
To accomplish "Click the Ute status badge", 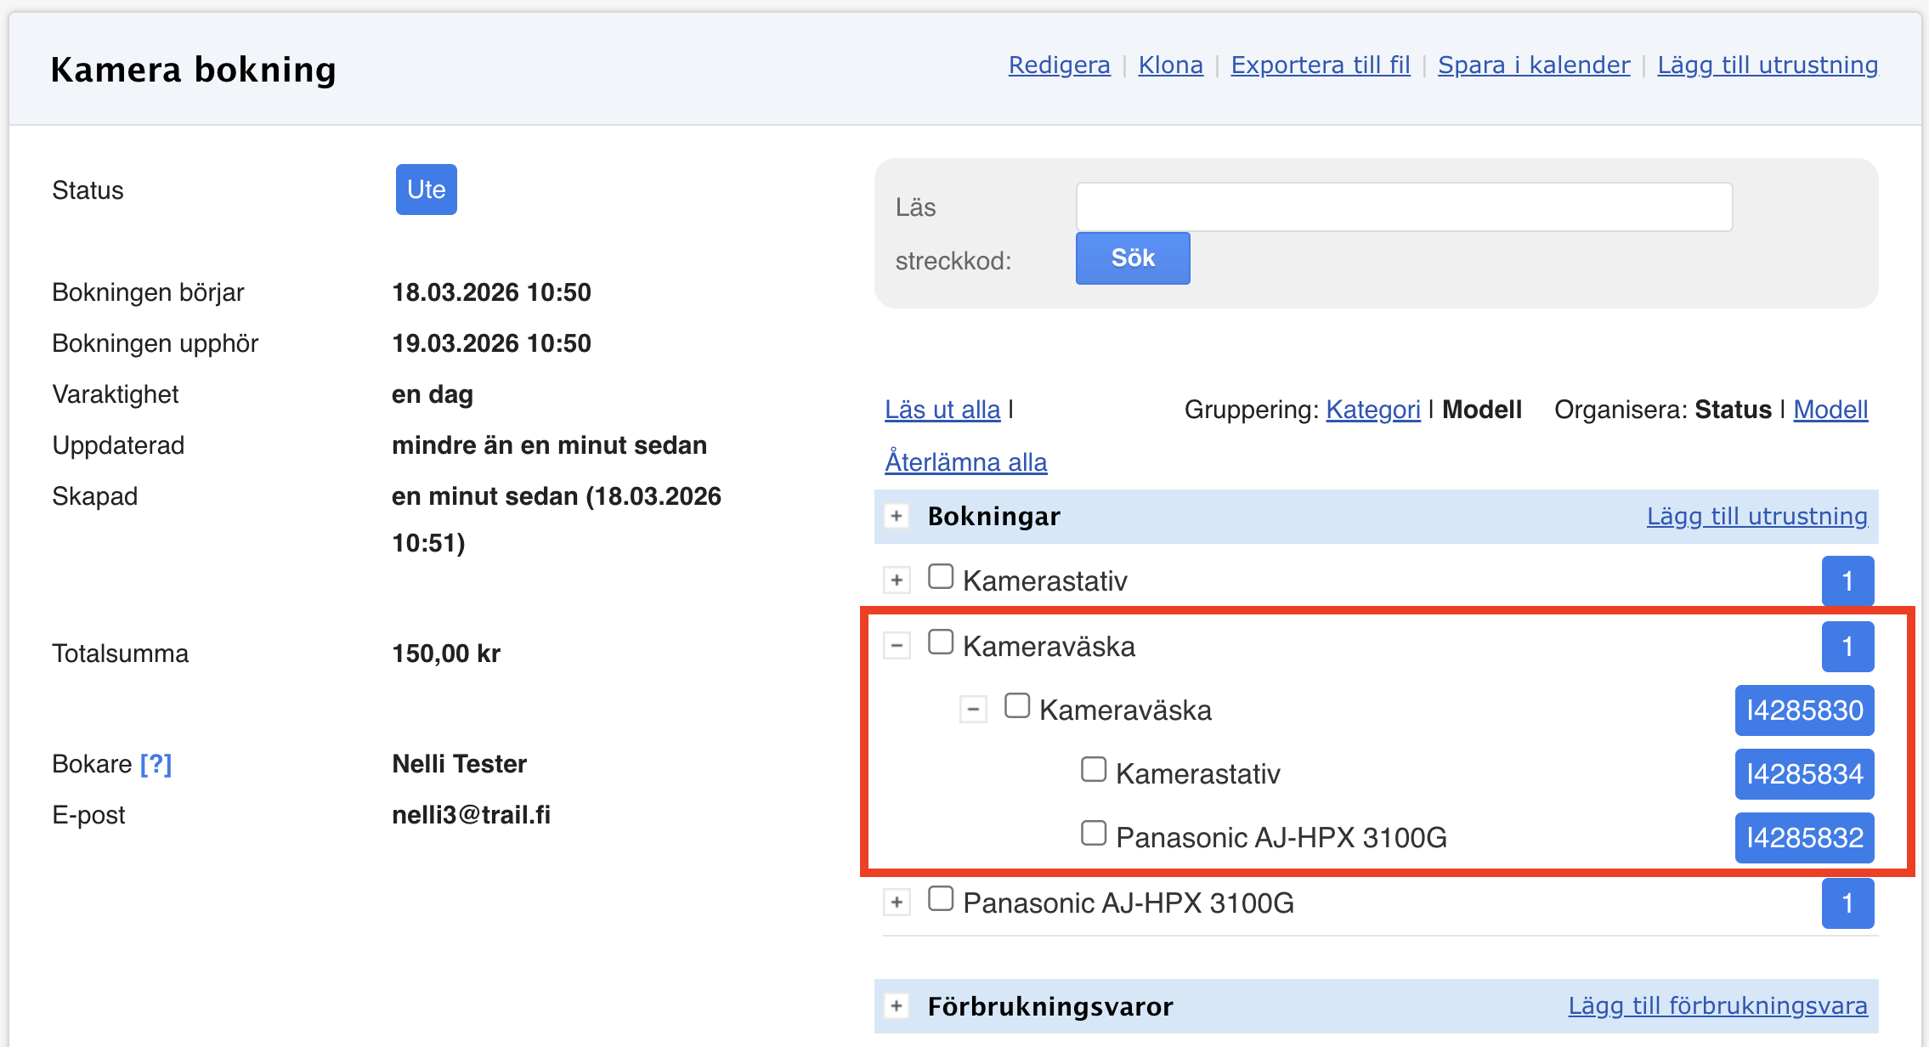I will tap(426, 190).
